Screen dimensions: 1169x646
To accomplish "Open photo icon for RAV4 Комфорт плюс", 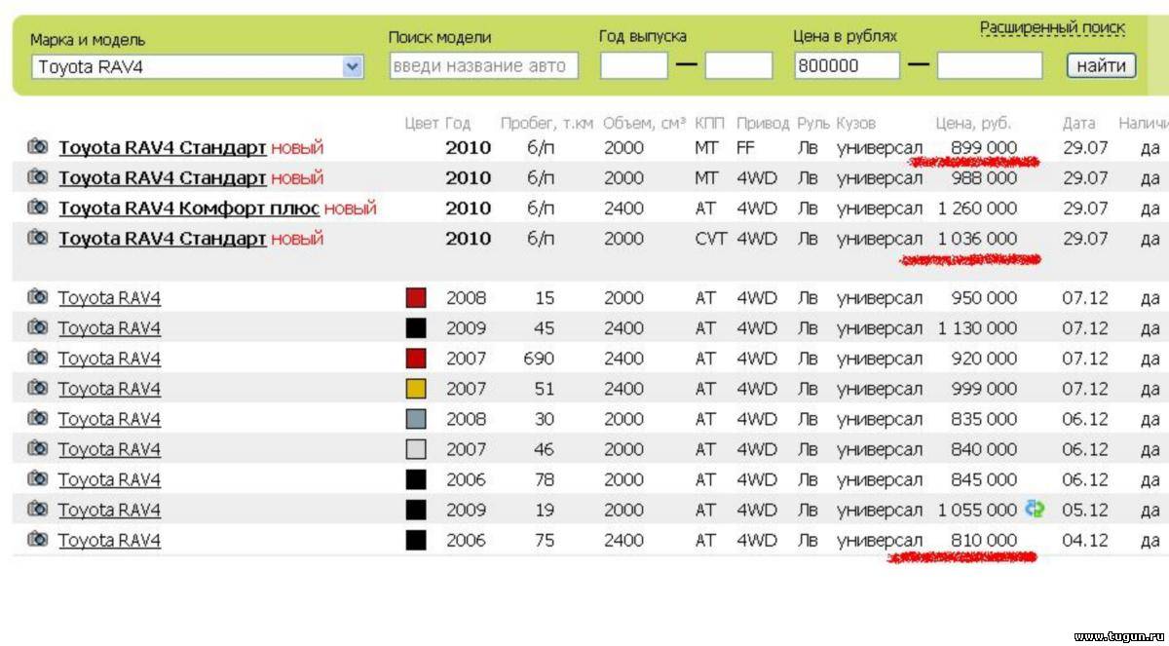I will pyautogui.click(x=38, y=208).
